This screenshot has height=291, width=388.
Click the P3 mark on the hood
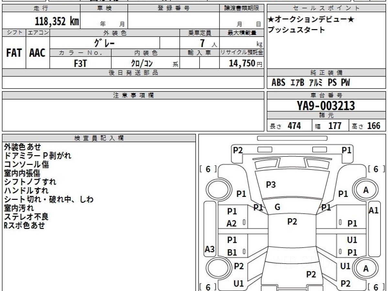click(271, 185)
